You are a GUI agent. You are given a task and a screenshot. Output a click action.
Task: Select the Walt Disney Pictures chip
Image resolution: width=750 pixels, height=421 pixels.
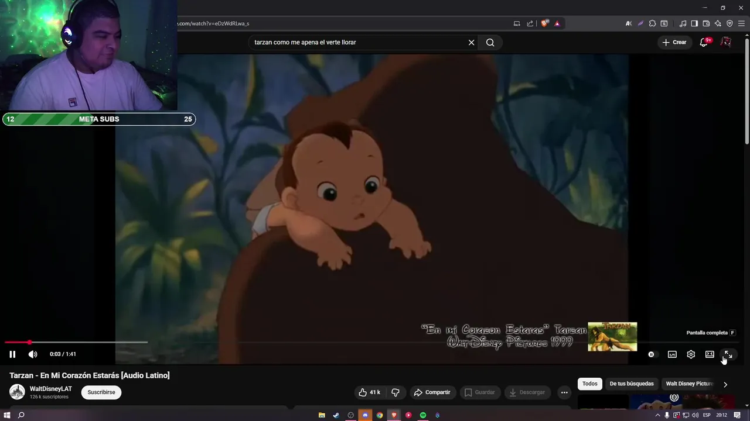click(689, 384)
